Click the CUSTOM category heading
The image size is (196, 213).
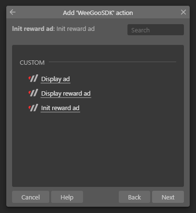click(32, 63)
